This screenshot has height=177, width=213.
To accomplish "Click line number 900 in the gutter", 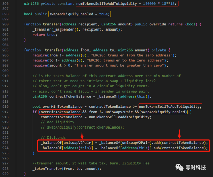I will (x=5, y=24).
